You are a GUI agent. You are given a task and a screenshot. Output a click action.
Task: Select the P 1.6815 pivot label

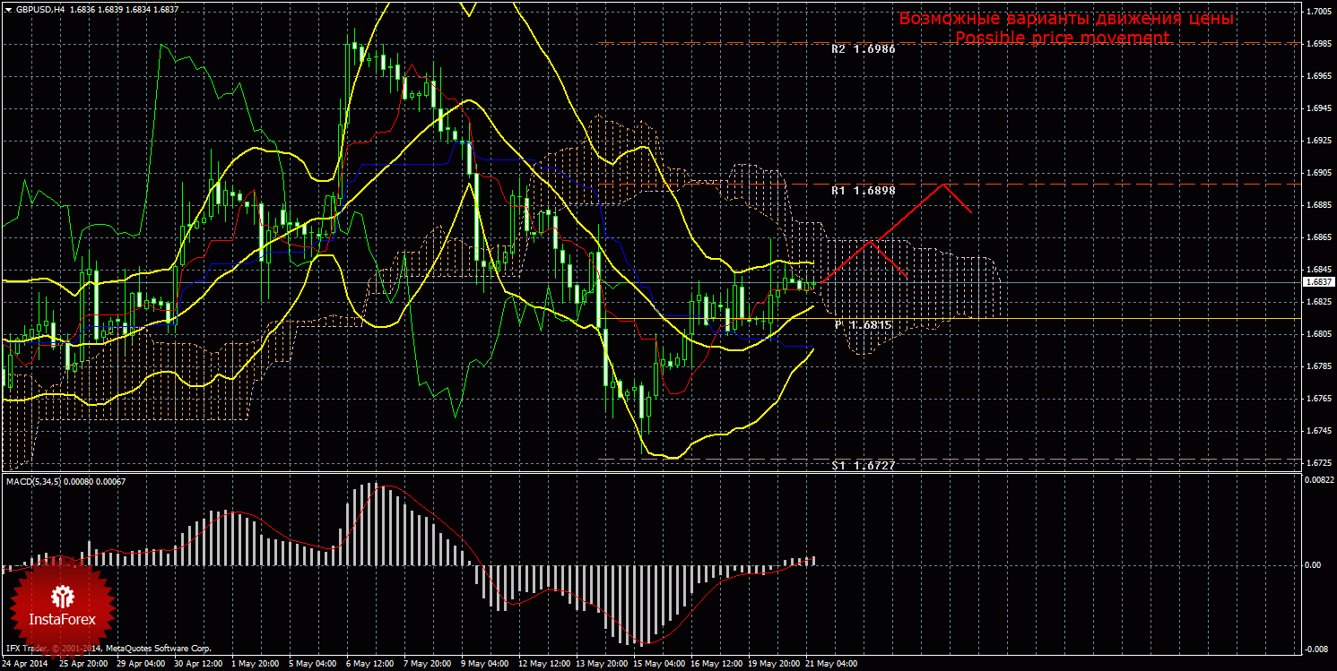tap(863, 324)
